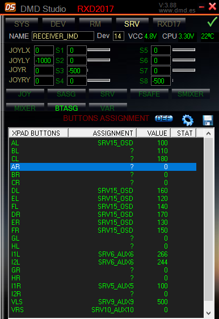
Task: Open the SMIXER section
Action: click(191, 94)
